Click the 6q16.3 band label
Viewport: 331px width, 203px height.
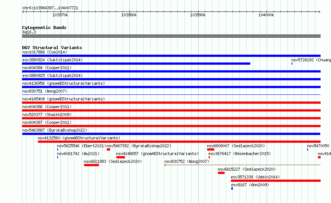(29, 32)
